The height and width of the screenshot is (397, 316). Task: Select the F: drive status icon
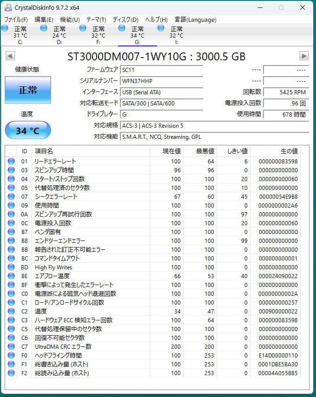(83, 28)
